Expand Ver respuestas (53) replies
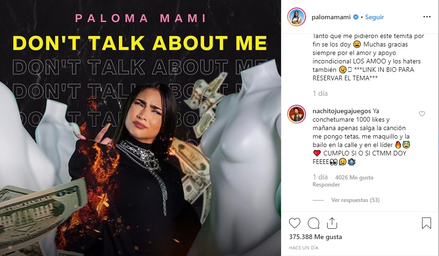The height and width of the screenshot is (256, 439). (355, 200)
